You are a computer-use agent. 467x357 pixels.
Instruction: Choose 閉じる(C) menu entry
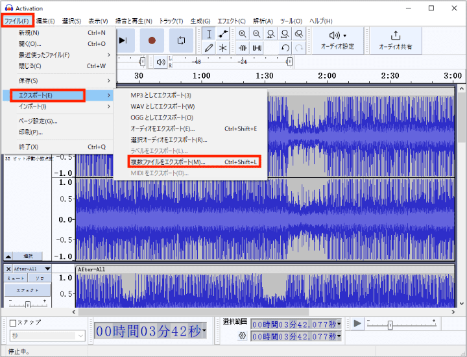click(x=58, y=66)
